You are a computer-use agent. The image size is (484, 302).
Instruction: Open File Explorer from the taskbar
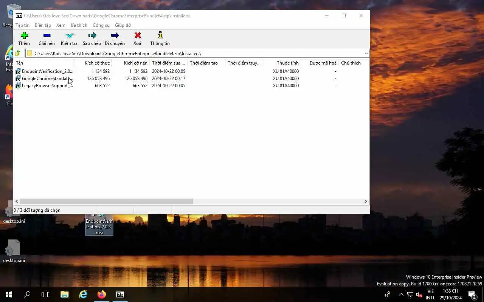click(65, 294)
